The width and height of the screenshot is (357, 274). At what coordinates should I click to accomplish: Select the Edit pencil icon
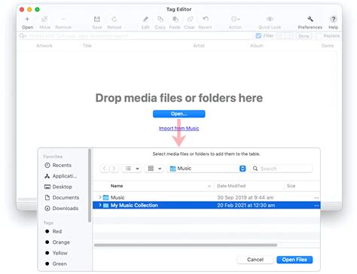pos(145,19)
